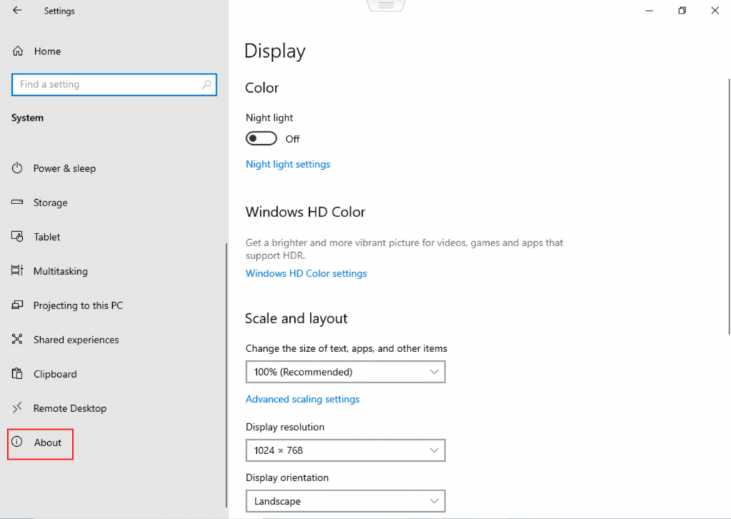The width and height of the screenshot is (731, 519).
Task: Open Advanced scaling settings link
Action: (303, 399)
